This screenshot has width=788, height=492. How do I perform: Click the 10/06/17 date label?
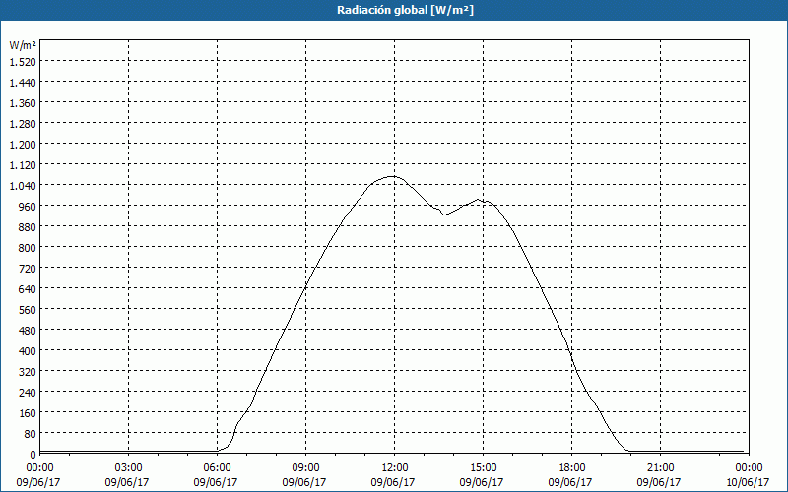pyautogui.click(x=748, y=482)
